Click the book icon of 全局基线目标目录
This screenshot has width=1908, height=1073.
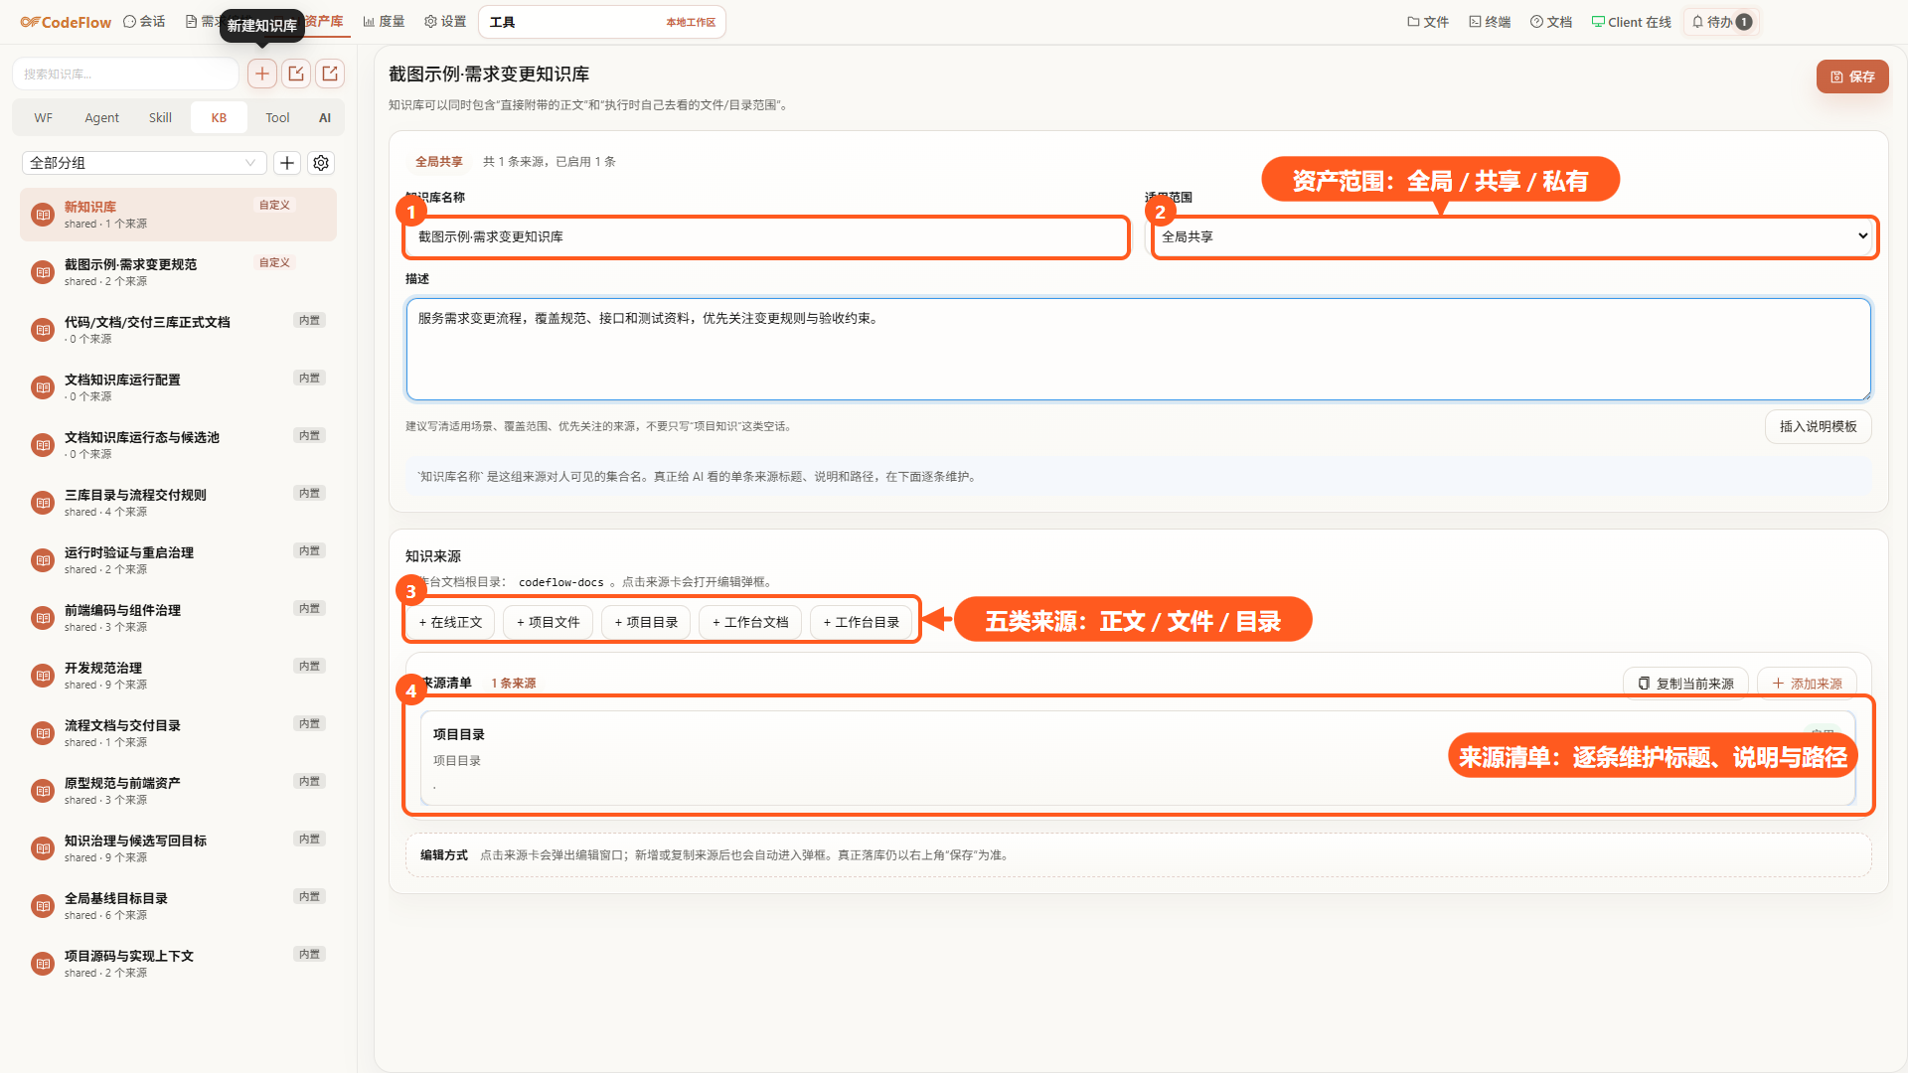(x=43, y=906)
